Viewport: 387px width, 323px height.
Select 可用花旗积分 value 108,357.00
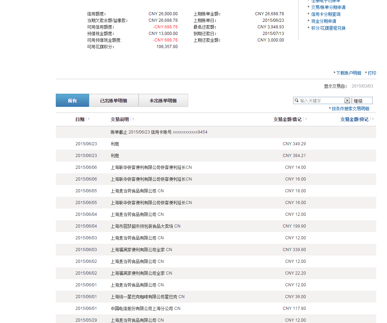(x=167, y=47)
